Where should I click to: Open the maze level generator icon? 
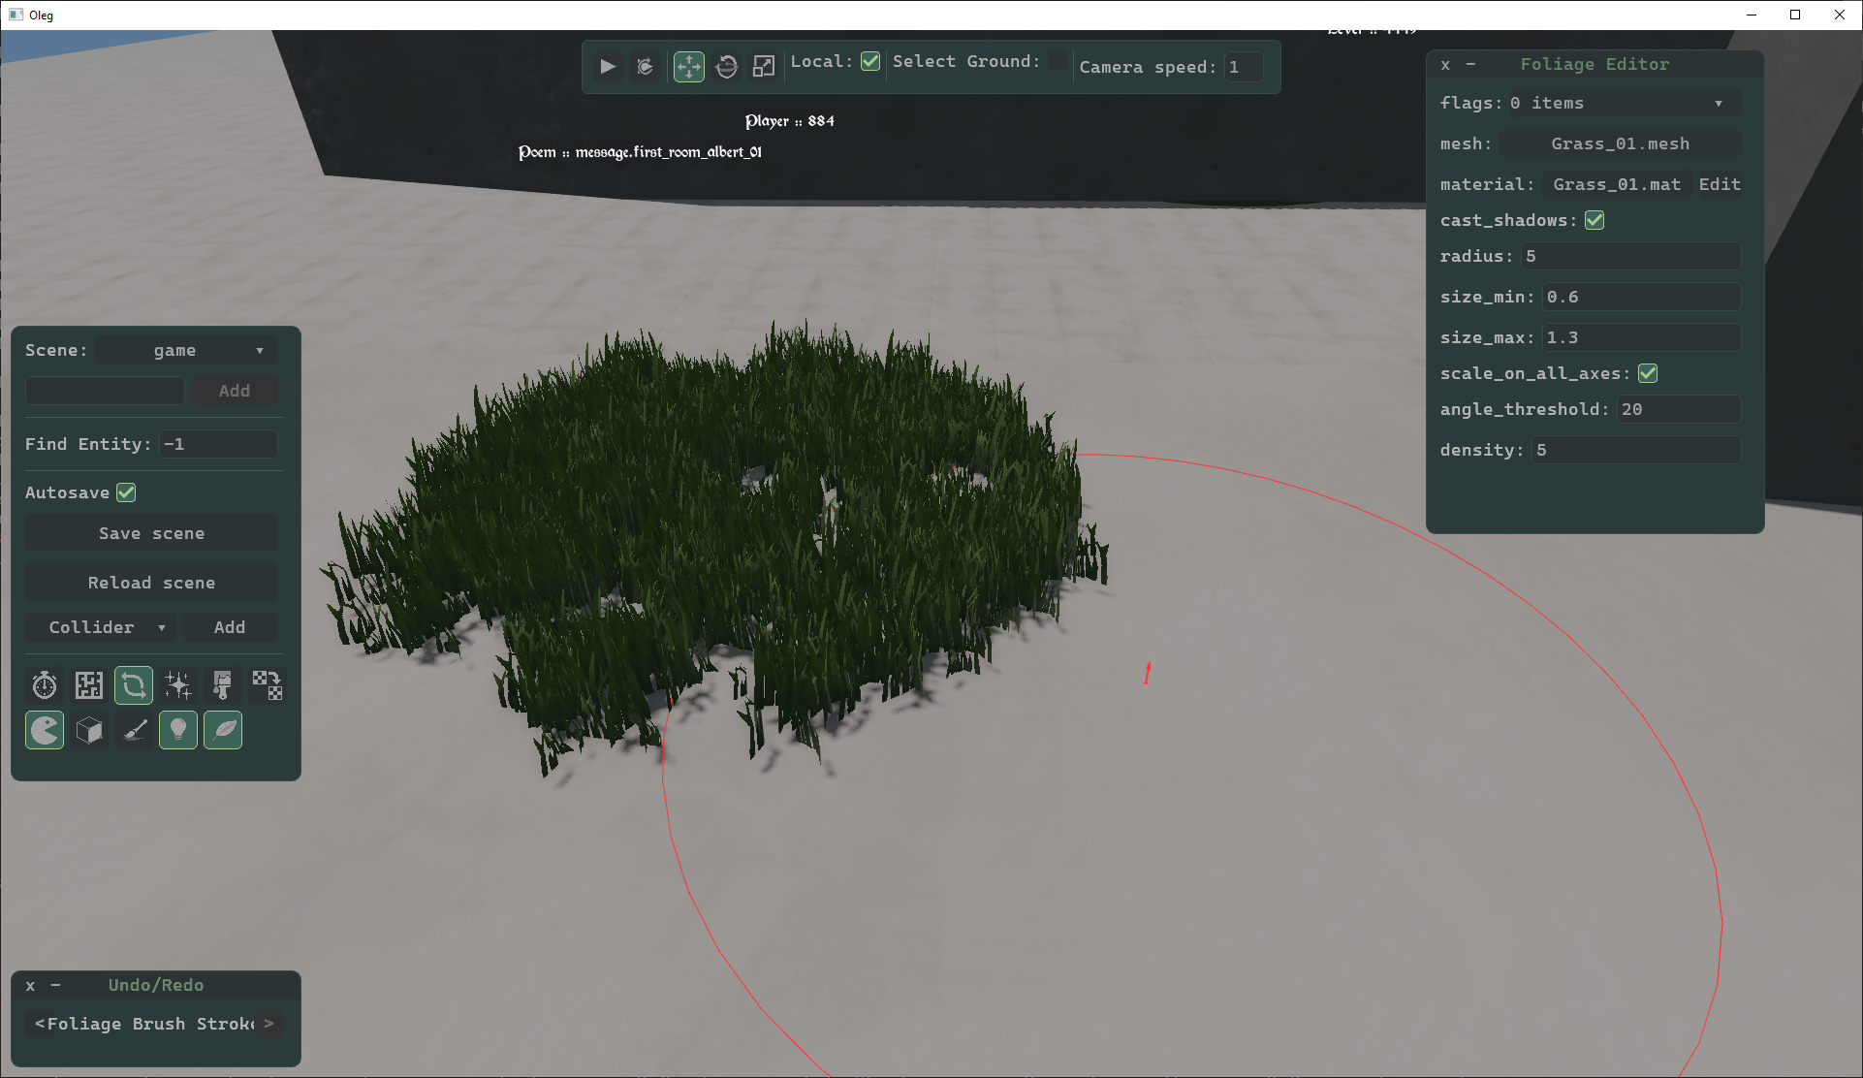tap(89, 685)
